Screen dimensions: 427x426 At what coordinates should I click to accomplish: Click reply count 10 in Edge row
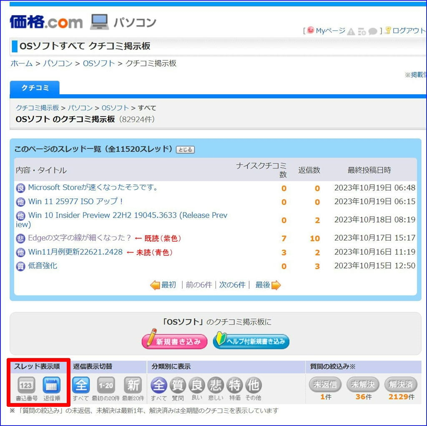tap(315, 238)
